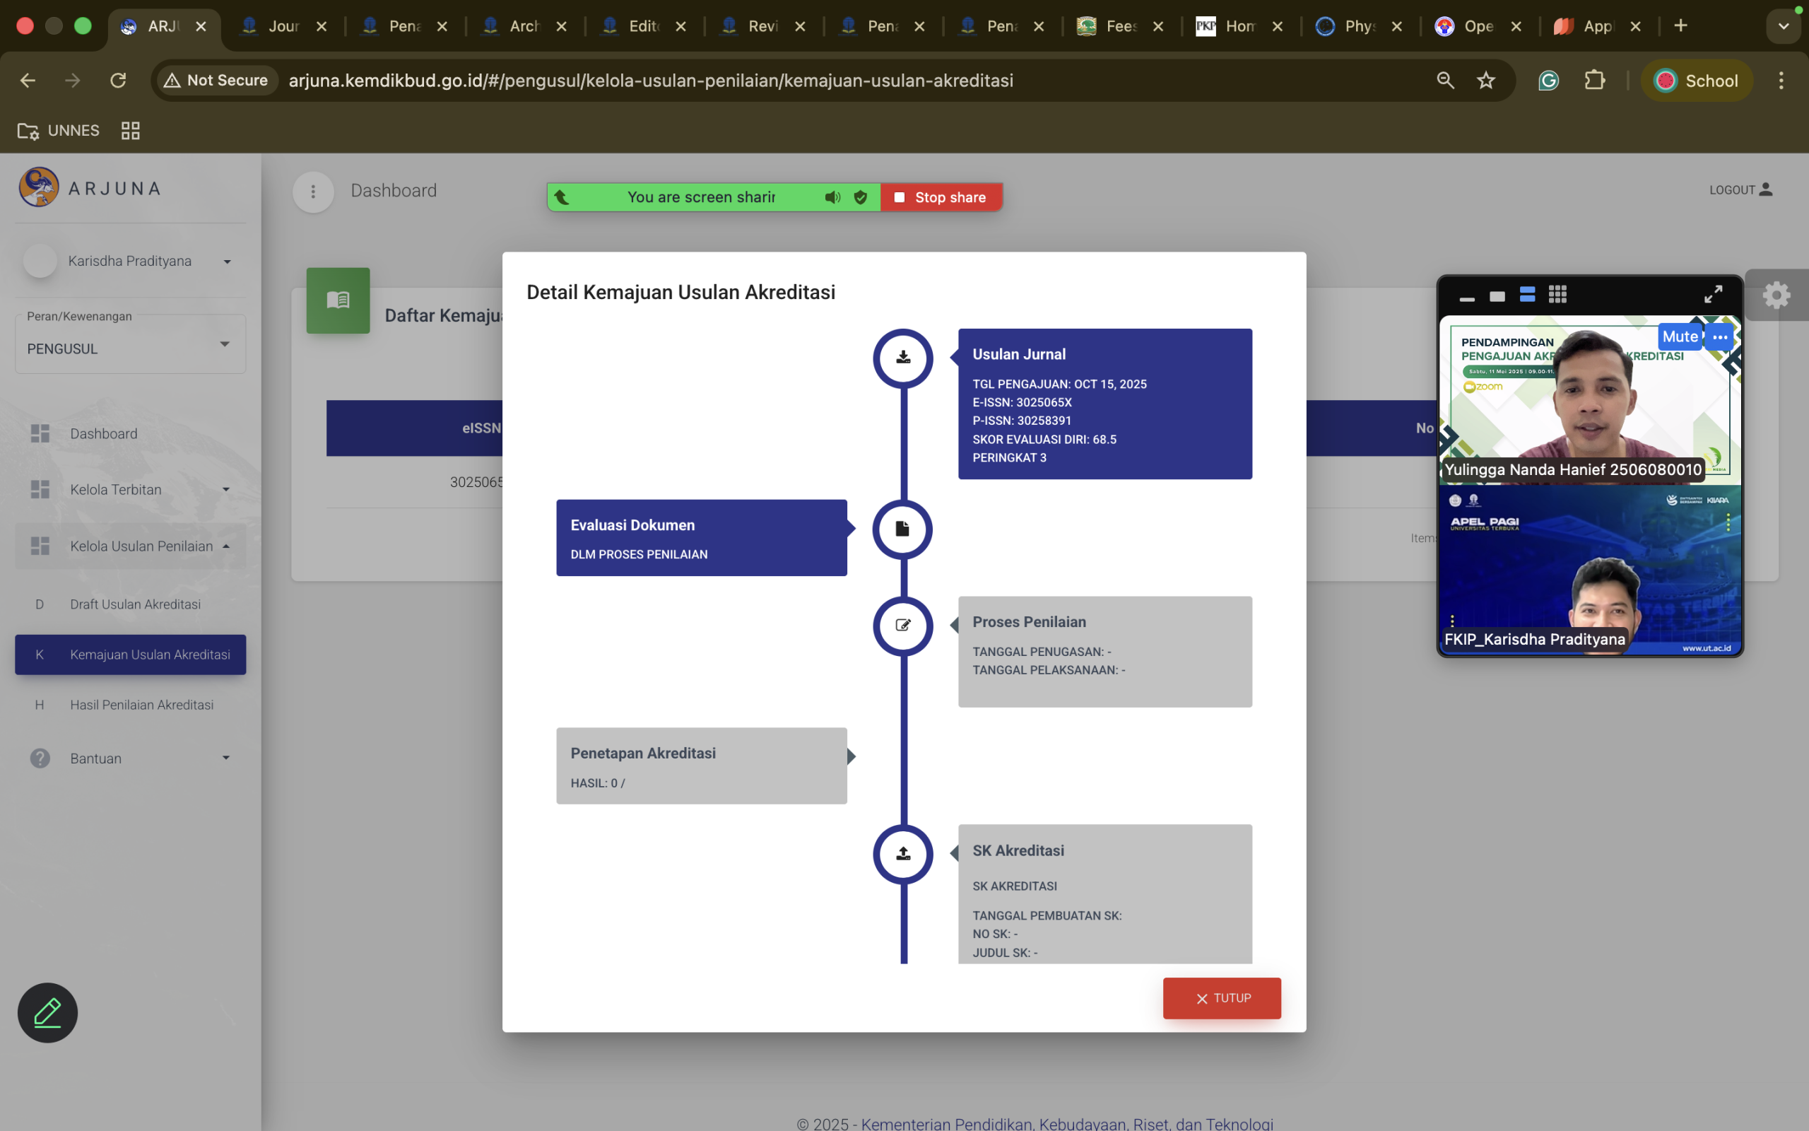Open the Peran/Kewenangan PENGUSUL selector
The image size is (1809, 1131).
pyautogui.click(x=129, y=348)
